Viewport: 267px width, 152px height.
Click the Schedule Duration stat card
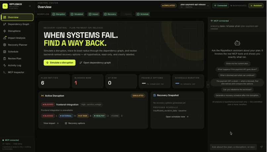tap(188, 81)
